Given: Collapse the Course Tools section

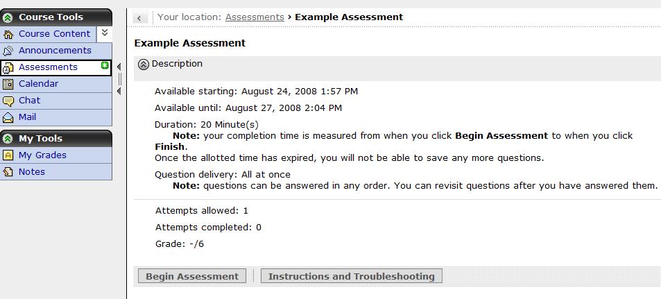Looking at the screenshot, I should (x=8, y=17).
